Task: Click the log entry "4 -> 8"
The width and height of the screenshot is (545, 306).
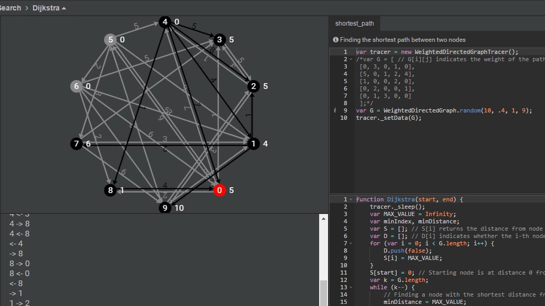Action: [x=19, y=224]
